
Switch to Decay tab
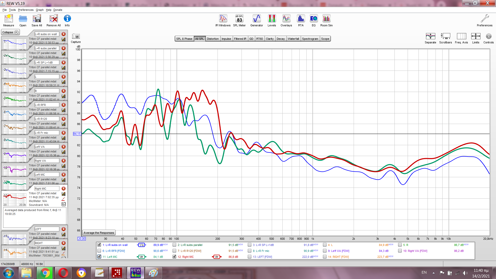click(281, 39)
